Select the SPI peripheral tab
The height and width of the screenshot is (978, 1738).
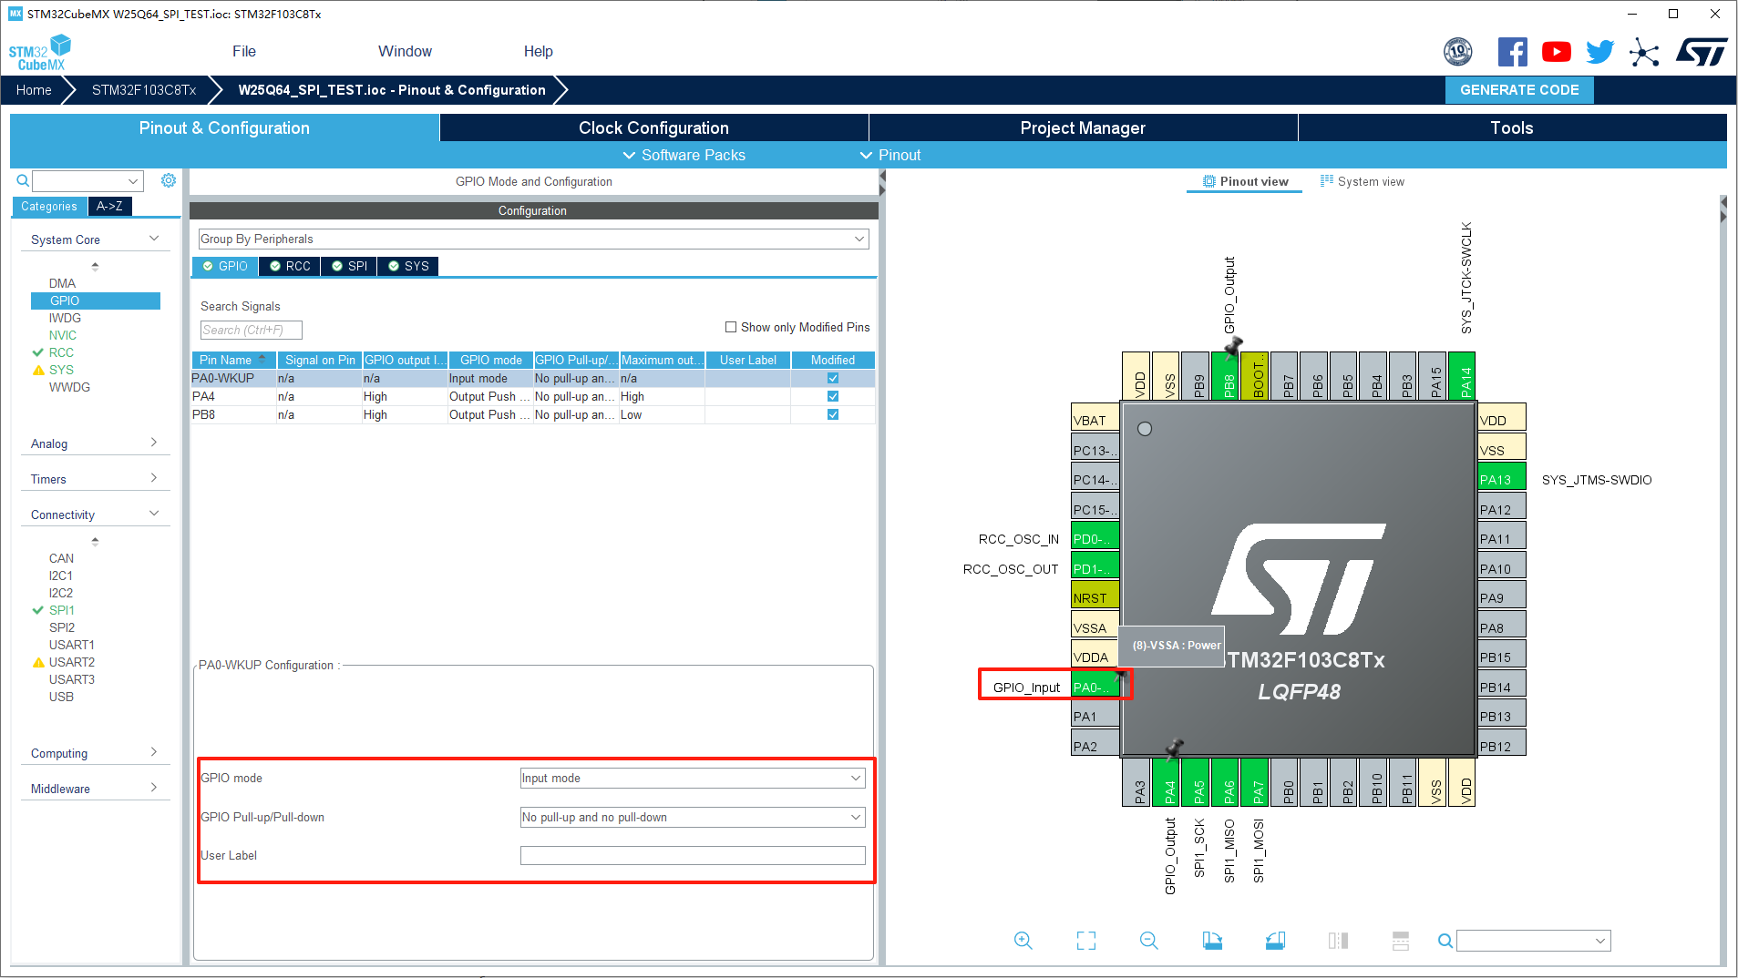349,266
